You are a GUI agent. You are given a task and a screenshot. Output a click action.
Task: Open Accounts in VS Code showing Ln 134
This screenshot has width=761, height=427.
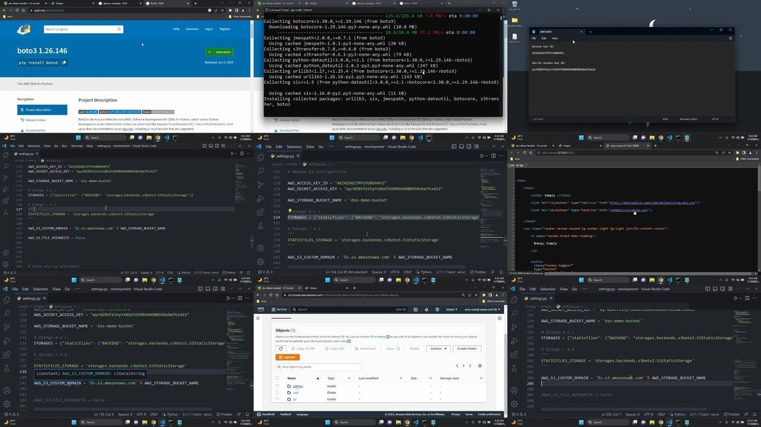pos(260,248)
